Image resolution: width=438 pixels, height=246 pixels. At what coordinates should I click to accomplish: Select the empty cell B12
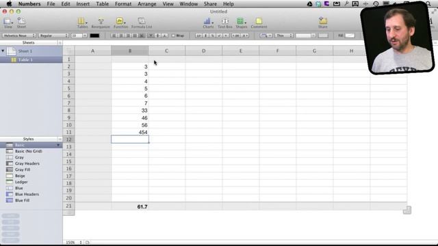point(130,139)
